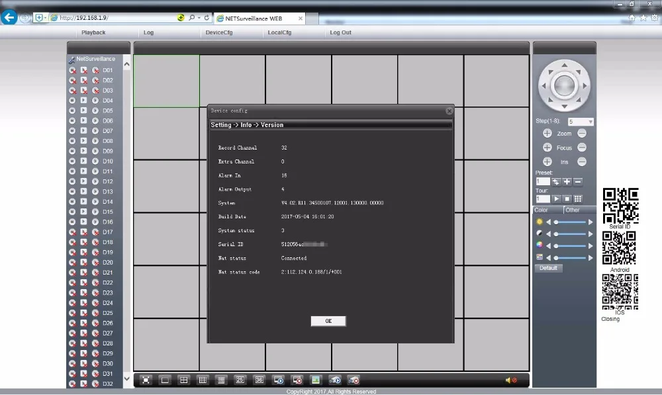Switch to Color tab
Image resolution: width=662 pixels, height=395 pixels.
click(548, 210)
